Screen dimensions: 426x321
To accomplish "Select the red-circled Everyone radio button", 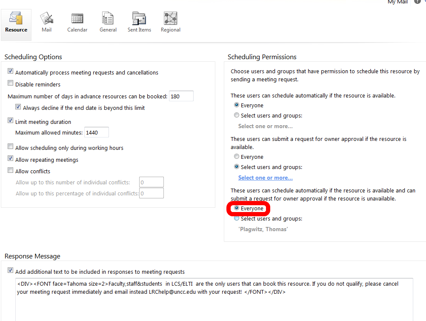I will coord(237,209).
